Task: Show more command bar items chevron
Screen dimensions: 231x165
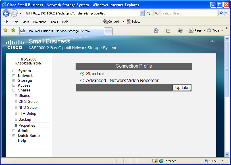Action: (228, 28)
